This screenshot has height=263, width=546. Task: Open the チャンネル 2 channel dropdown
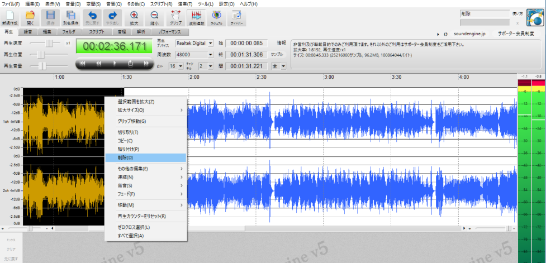coord(210,66)
